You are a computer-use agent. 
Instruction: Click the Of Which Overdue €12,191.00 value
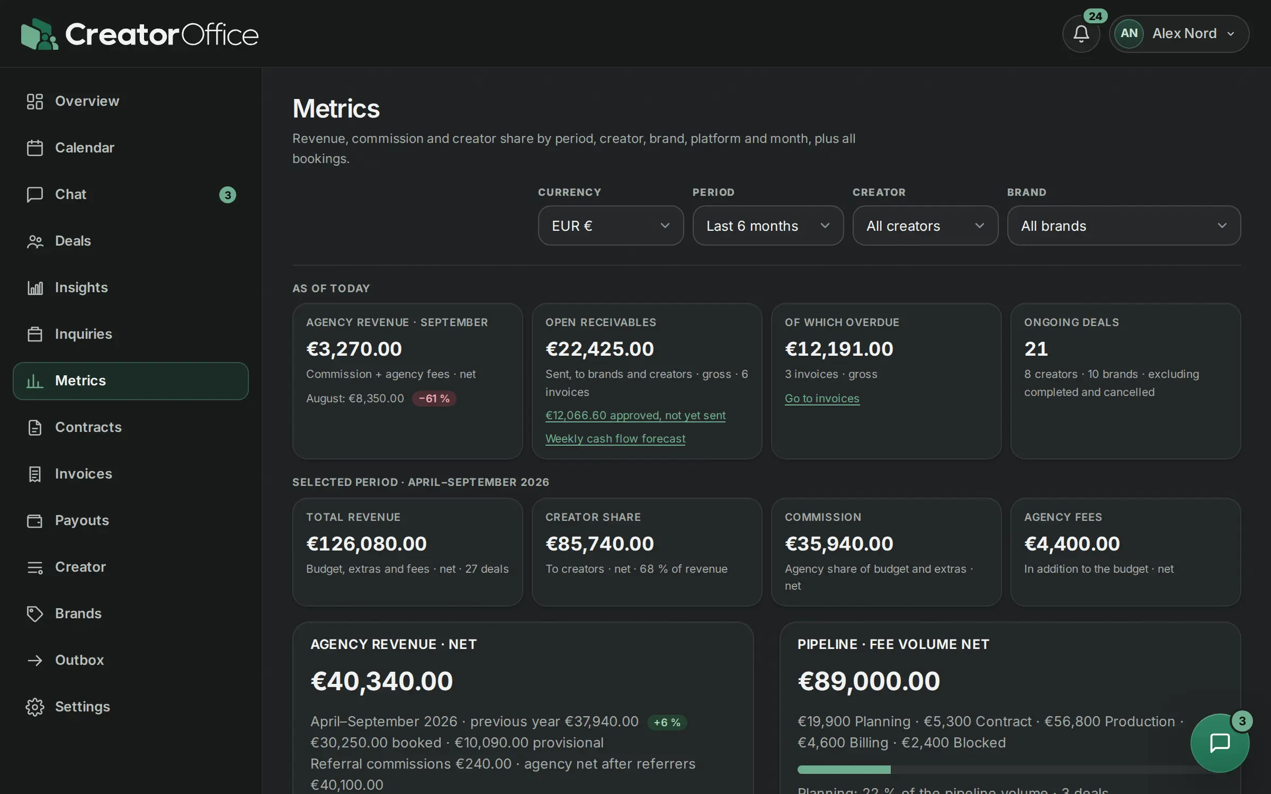coord(839,349)
